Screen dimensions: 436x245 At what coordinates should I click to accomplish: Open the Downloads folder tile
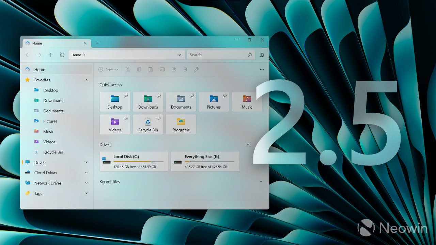(x=148, y=101)
